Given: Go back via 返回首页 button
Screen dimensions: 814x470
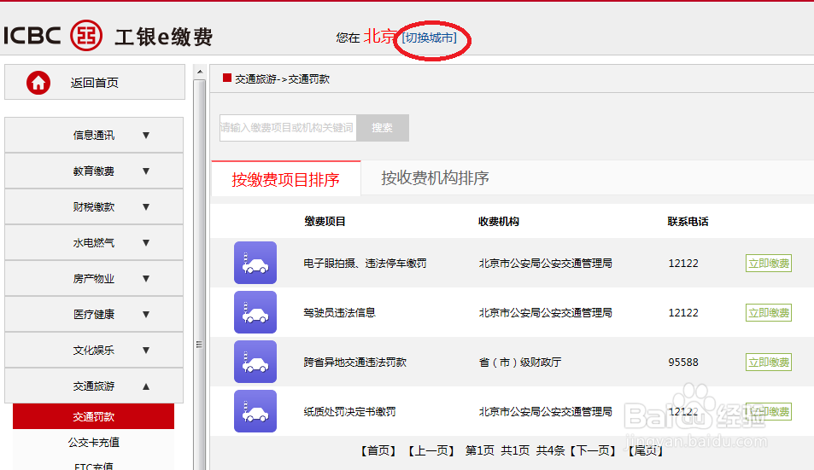Looking at the screenshot, I should (x=95, y=82).
